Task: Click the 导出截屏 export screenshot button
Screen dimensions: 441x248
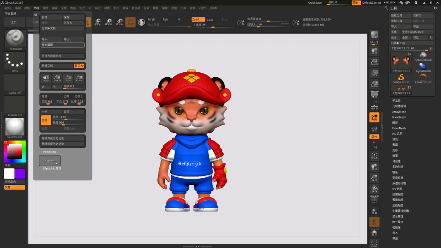Action: pyautogui.click(x=62, y=45)
